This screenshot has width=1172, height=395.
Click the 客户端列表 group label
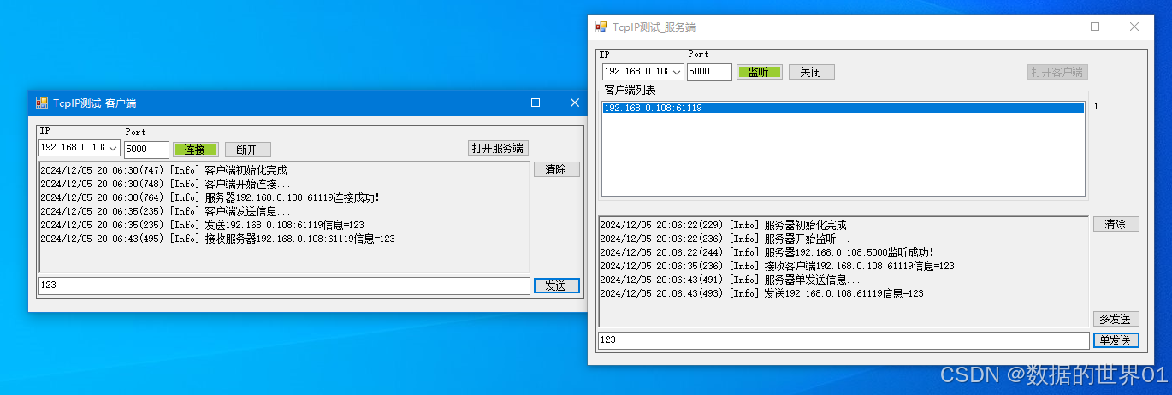pos(630,90)
